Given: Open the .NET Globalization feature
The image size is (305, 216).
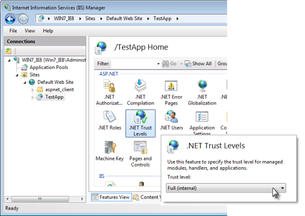Looking at the screenshot, I should [202, 93].
